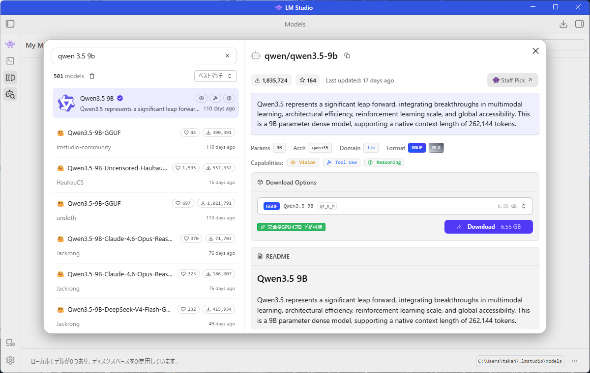Select Qwen3.5-9B-GGUF by unsloth
The height and width of the screenshot is (373, 590).
[x=146, y=210]
